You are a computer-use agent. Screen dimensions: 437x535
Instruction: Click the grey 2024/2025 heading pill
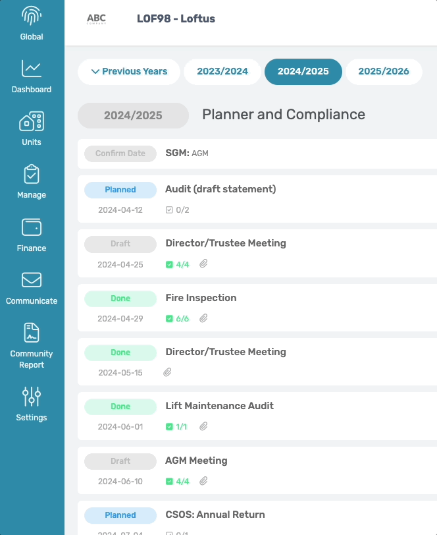pyautogui.click(x=134, y=116)
